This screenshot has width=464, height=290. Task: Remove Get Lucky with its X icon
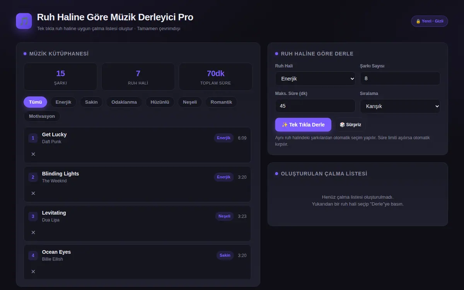[x=33, y=154]
